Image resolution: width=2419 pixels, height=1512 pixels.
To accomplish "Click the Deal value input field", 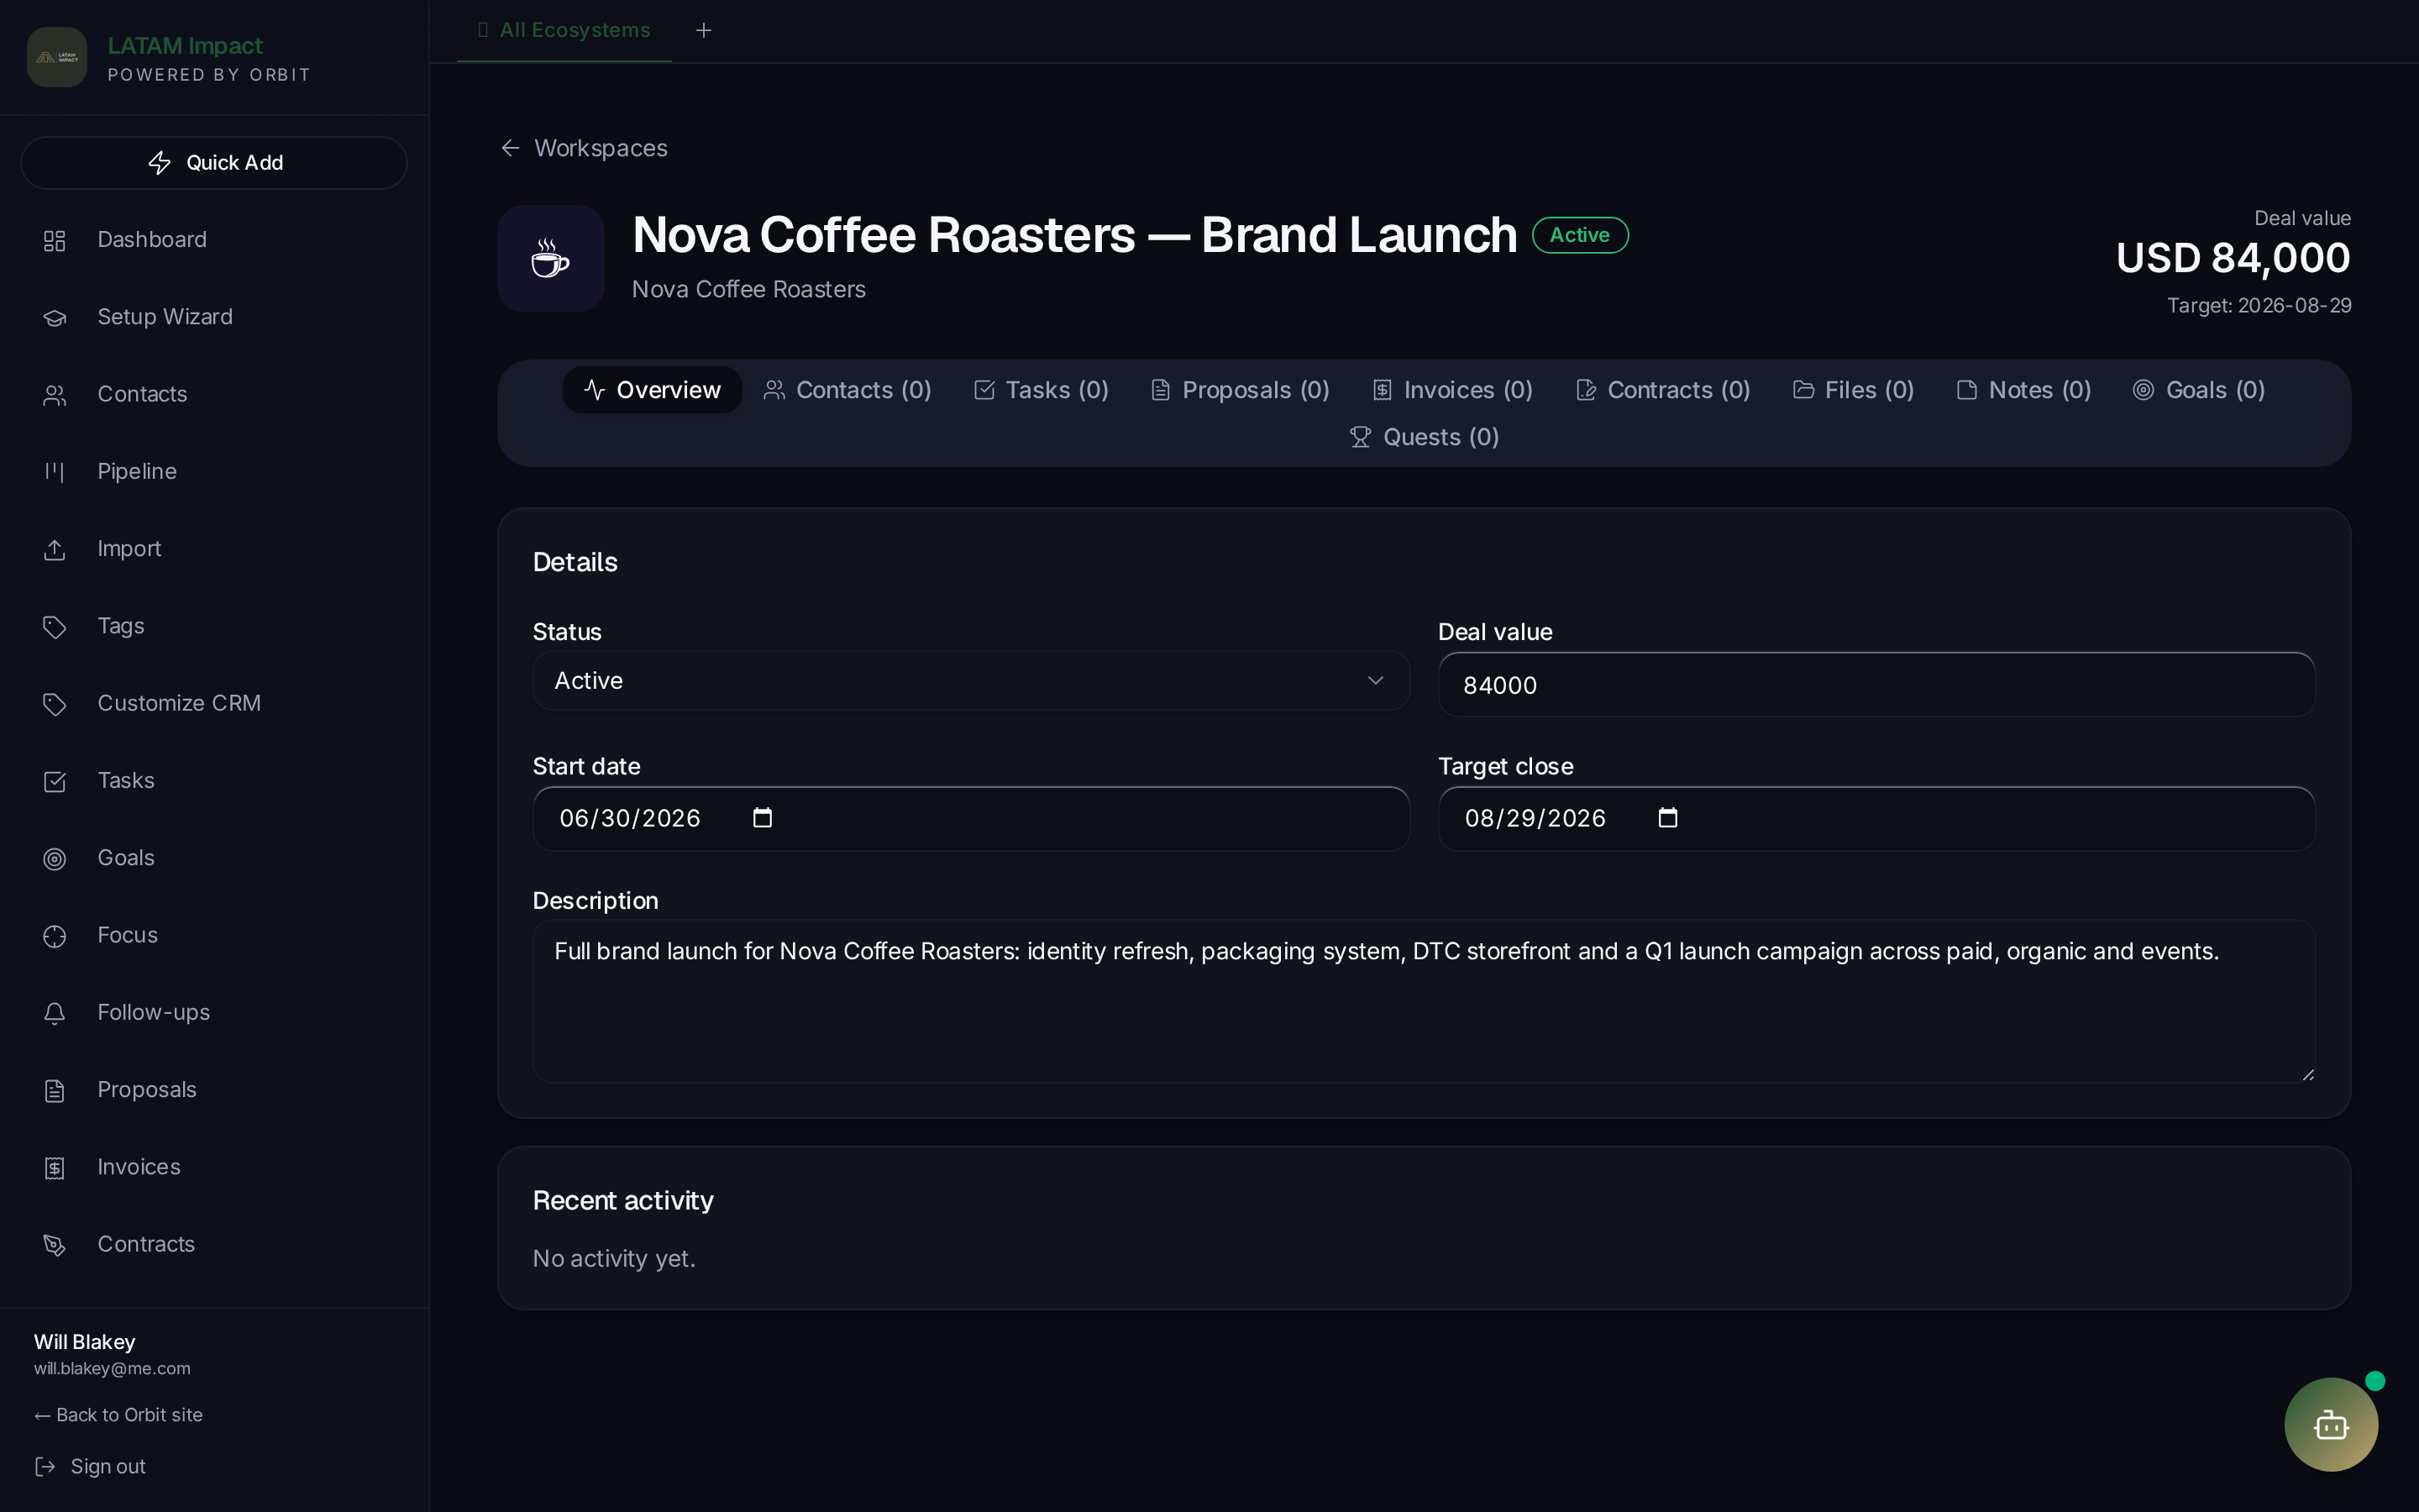I will 1876,685.
